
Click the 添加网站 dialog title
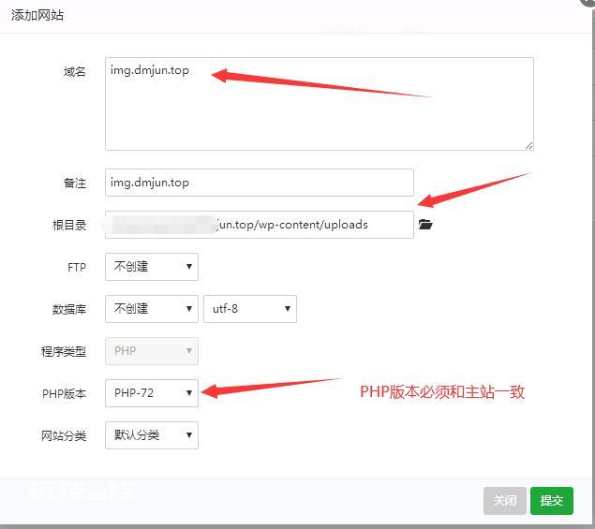[37, 15]
